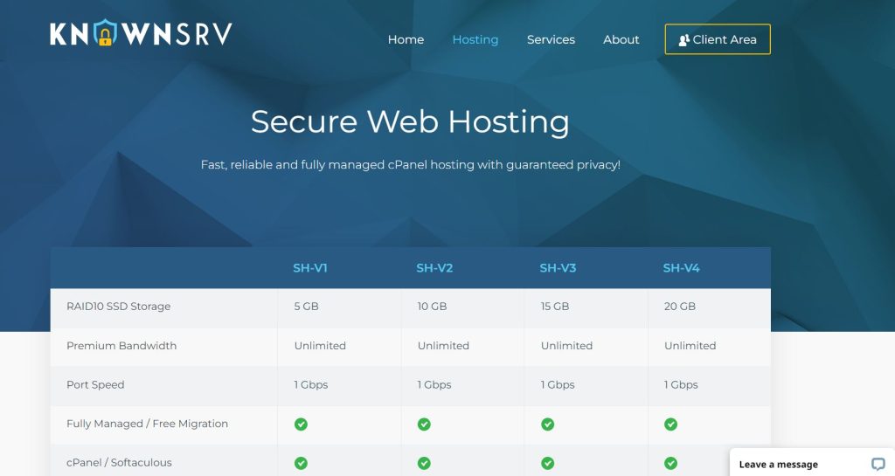The height and width of the screenshot is (476, 895).
Task: Go to the About page
Action: pyautogui.click(x=621, y=39)
